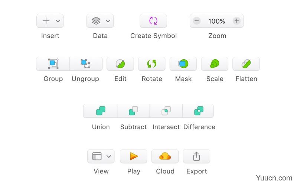Viewport: 297px width, 189px height.
Task: Group the selected layers
Action: click(x=53, y=64)
